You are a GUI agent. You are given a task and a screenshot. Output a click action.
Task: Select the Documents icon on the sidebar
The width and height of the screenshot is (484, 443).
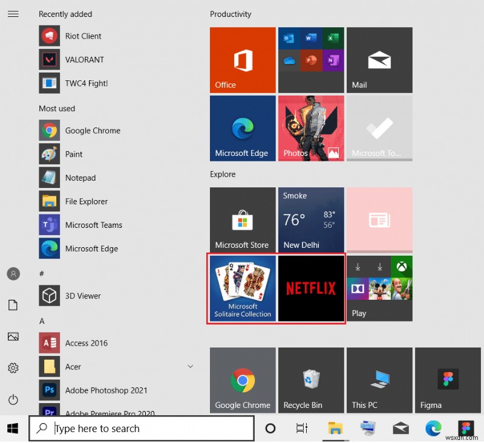(13, 305)
